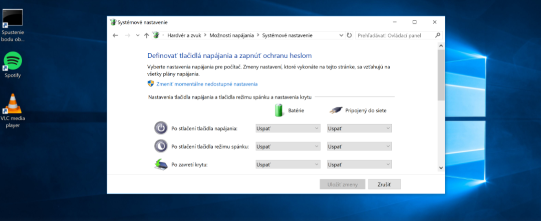This screenshot has height=221, width=541.
Task: Click the search magnifier icon
Action: (437, 35)
